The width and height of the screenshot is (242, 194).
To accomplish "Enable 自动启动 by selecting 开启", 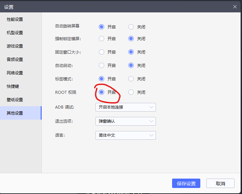I will tap(102, 66).
